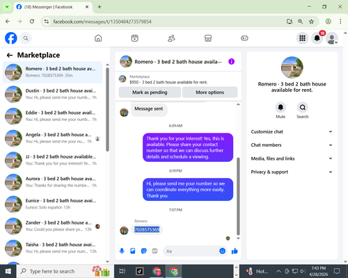Screen dimensions: 348x278
Task: Open the Gaming controller icon
Action: (244, 38)
